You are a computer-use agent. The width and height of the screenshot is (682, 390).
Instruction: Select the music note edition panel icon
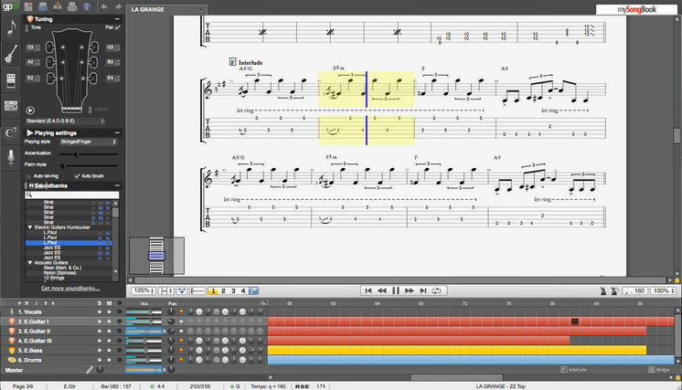click(11, 27)
